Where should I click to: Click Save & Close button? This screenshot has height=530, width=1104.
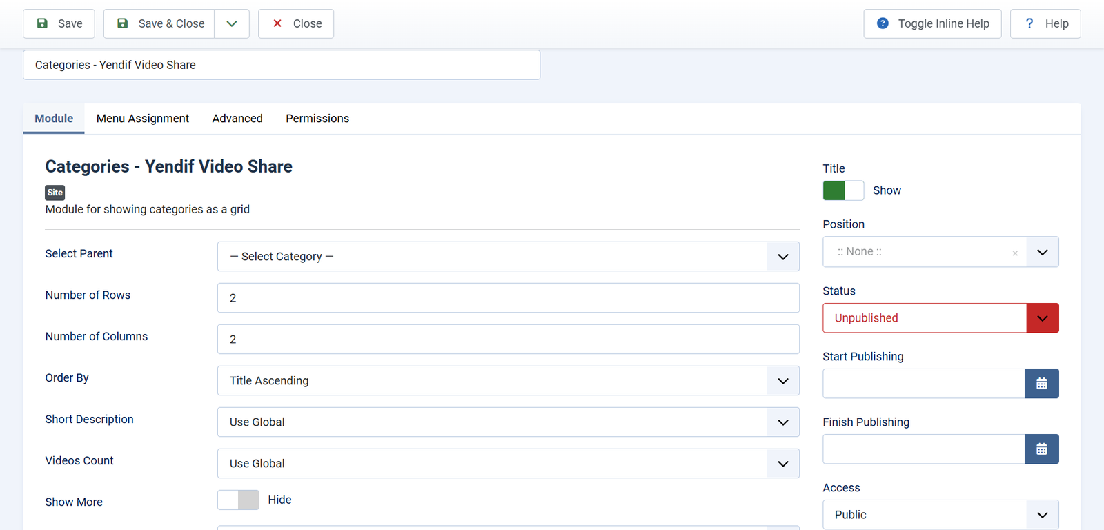click(x=159, y=23)
